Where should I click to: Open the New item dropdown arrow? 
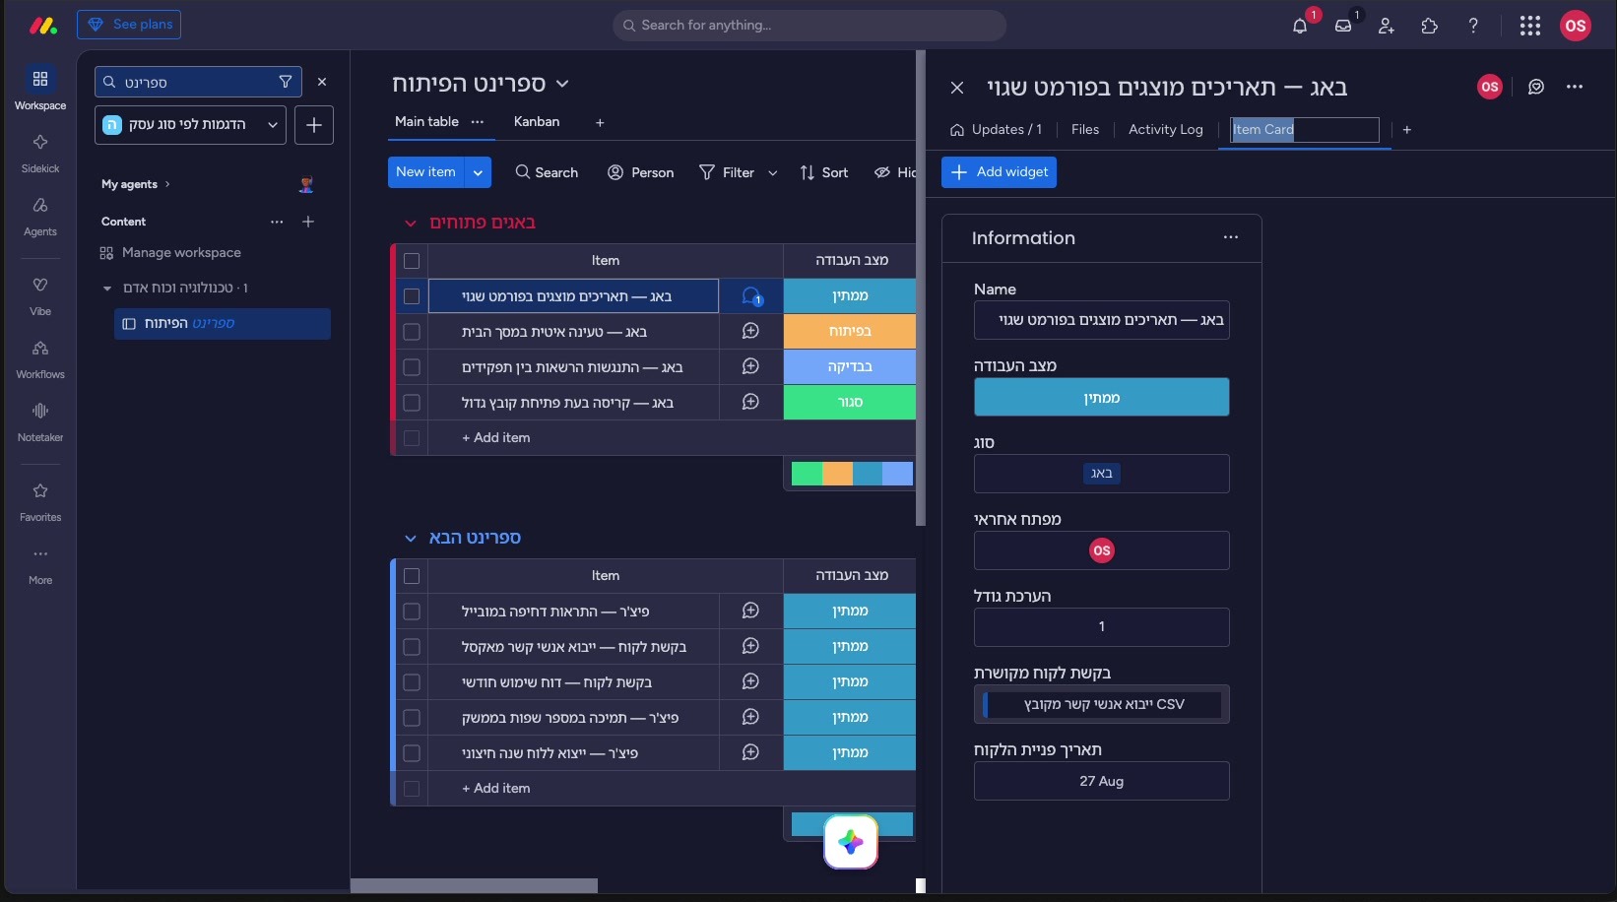tap(478, 172)
